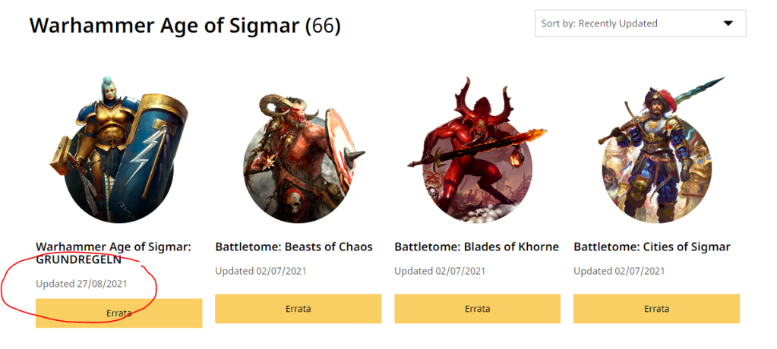Open Battletome: Beasts of Chaos title
This screenshot has width=777, height=349.
pos(294,247)
